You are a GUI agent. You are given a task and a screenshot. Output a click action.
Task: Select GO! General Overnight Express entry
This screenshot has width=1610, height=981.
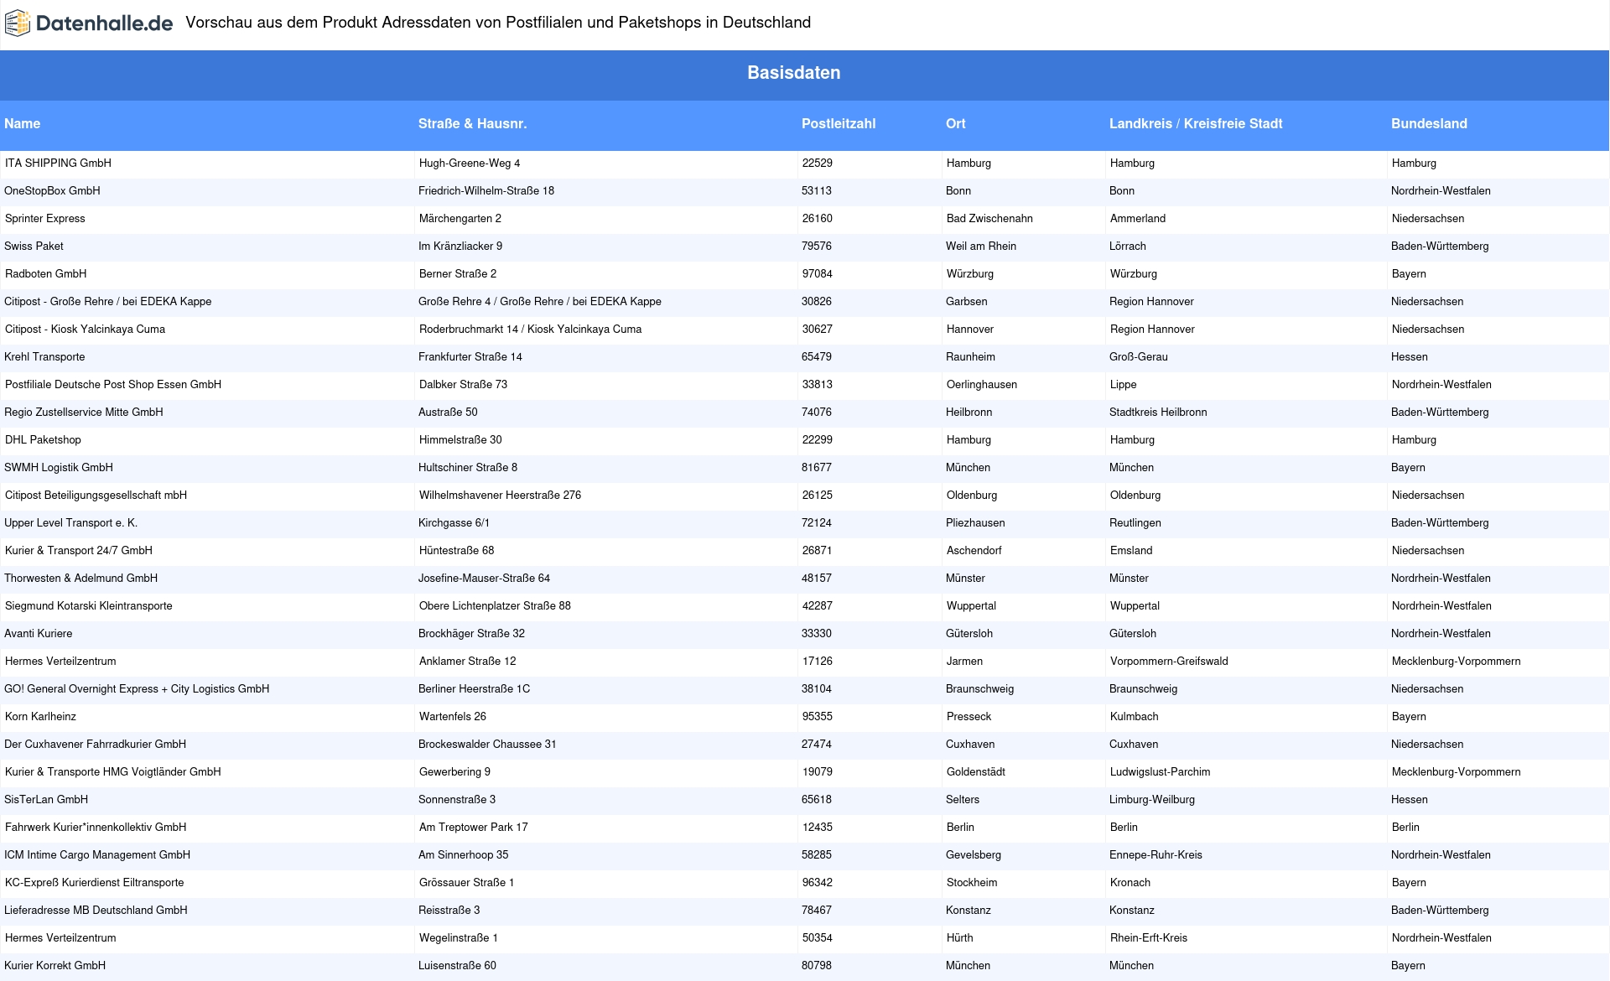(x=137, y=688)
